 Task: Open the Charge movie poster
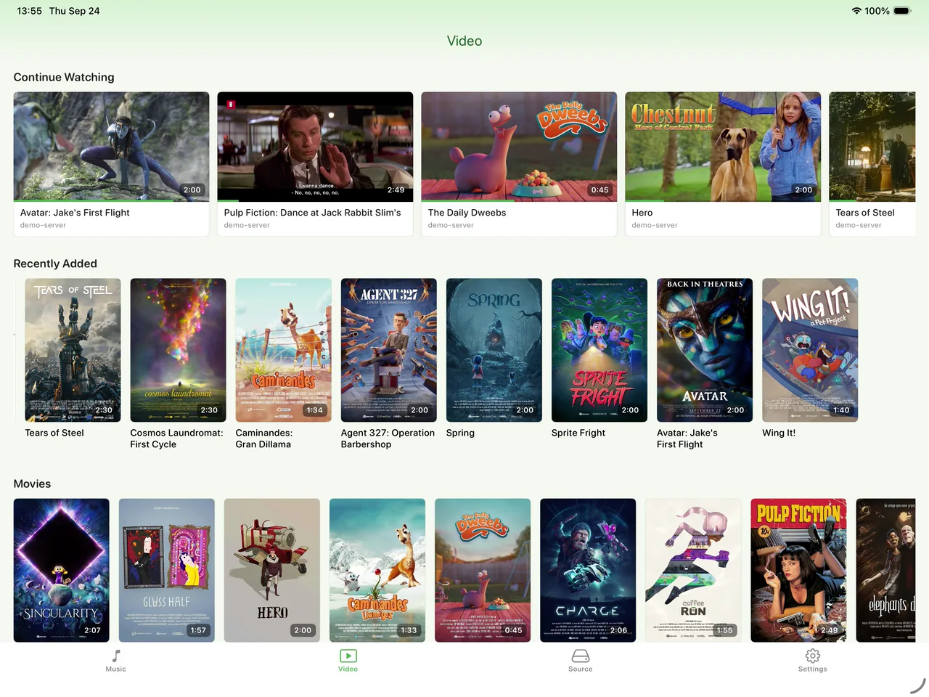coord(588,570)
